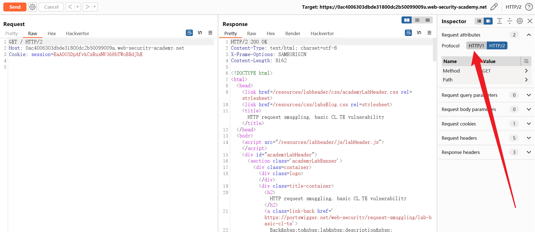Open the Hex tab in Request
This screenshot has width=535, height=232.
[x=52, y=33]
